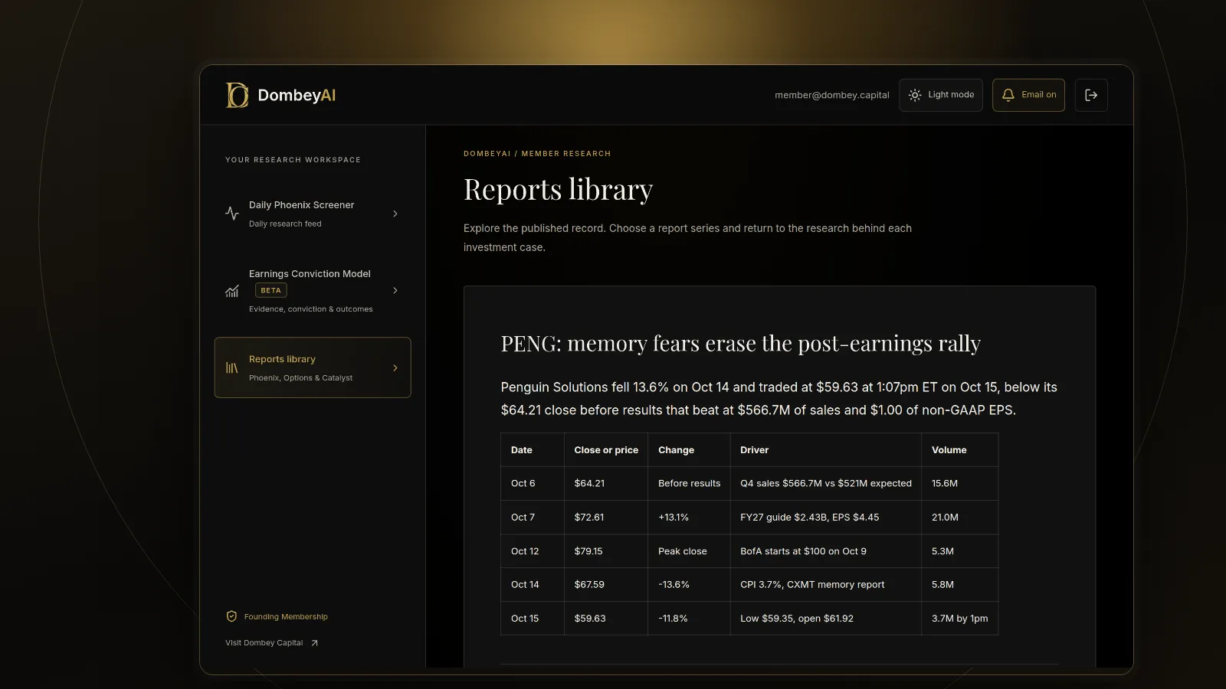Click the logout arrow icon button
The image size is (1226, 689).
[1091, 95]
